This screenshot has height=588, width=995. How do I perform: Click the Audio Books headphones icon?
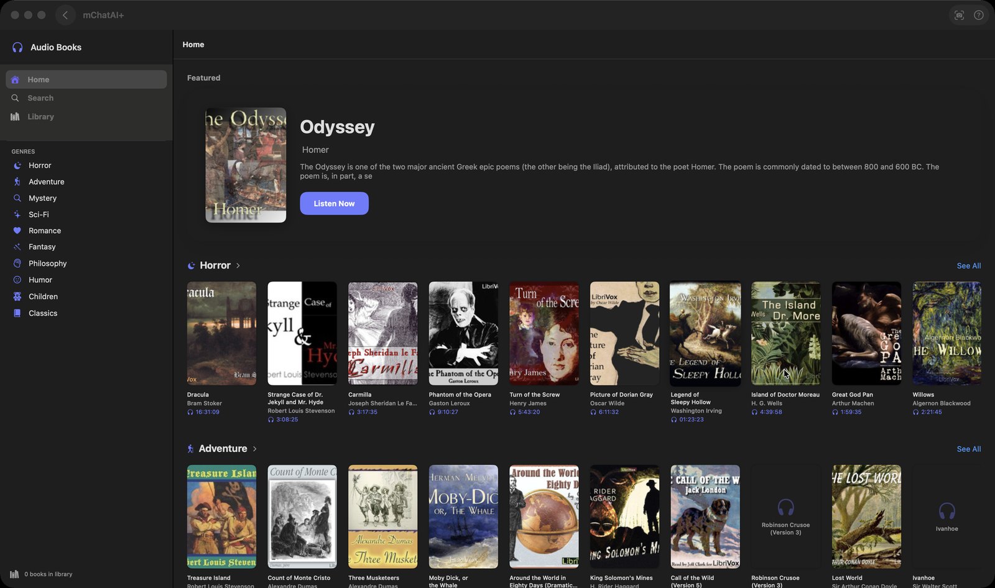point(17,47)
